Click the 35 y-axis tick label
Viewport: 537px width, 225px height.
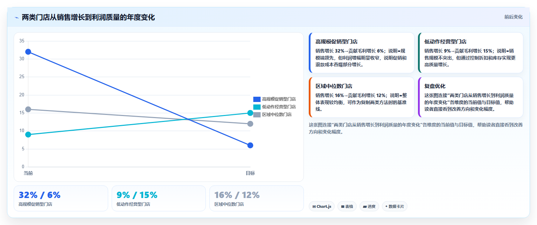pyautogui.click(x=22, y=41)
